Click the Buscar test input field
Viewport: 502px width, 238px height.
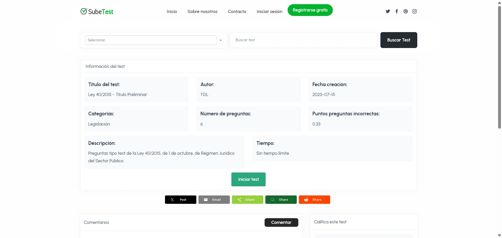[304, 40]
